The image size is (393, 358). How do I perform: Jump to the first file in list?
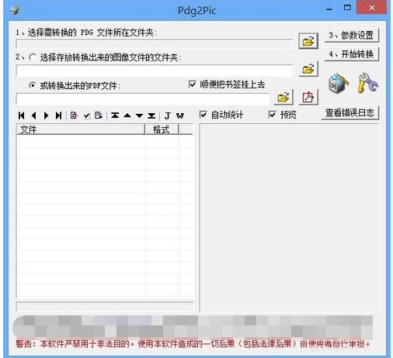pyautogui.click(x=22, y=115)
